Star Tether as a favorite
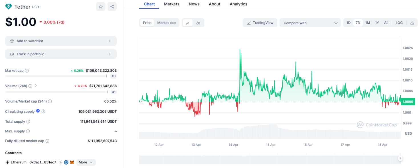 101,7
